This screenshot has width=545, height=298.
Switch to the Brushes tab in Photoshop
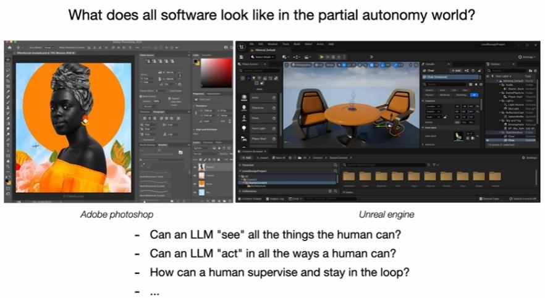[163, 145]
